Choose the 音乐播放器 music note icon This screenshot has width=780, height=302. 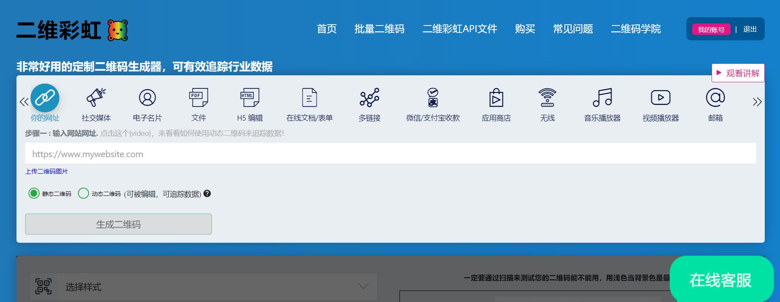(x=602, y=98)
